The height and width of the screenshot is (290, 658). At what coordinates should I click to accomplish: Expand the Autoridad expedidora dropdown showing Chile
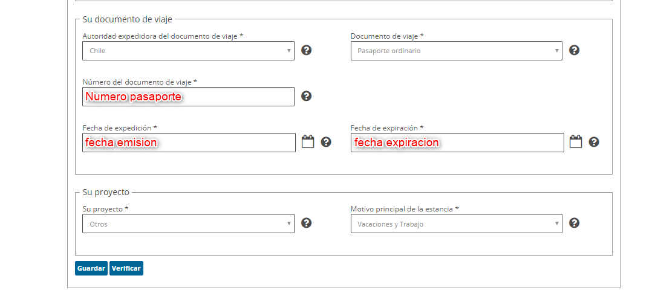click(189, 51)
